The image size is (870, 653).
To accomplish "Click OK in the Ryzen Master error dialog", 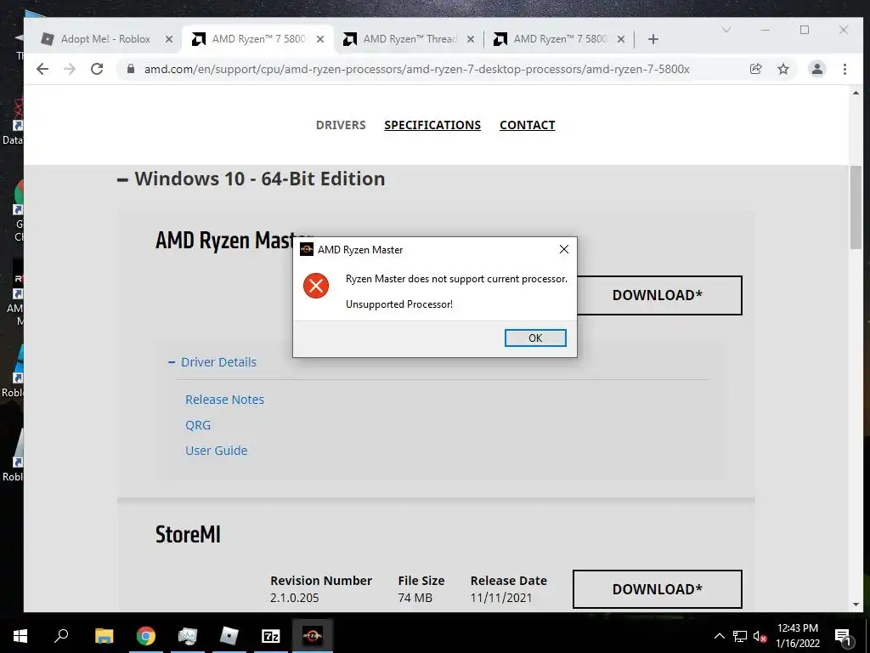I will [535, 338].
